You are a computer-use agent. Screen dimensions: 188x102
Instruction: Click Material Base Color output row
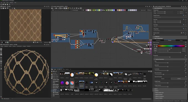point(171,93)
